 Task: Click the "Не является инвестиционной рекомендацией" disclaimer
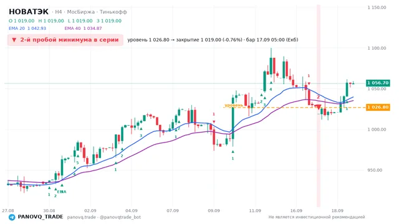pyautogui.click(x=317, y=217)
